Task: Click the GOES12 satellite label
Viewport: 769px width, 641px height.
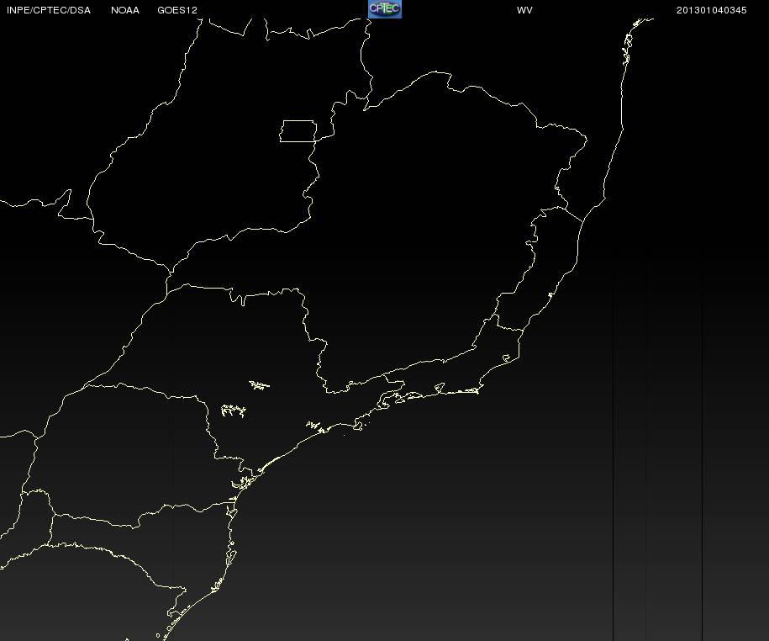Action: click(x=177, y=10)
